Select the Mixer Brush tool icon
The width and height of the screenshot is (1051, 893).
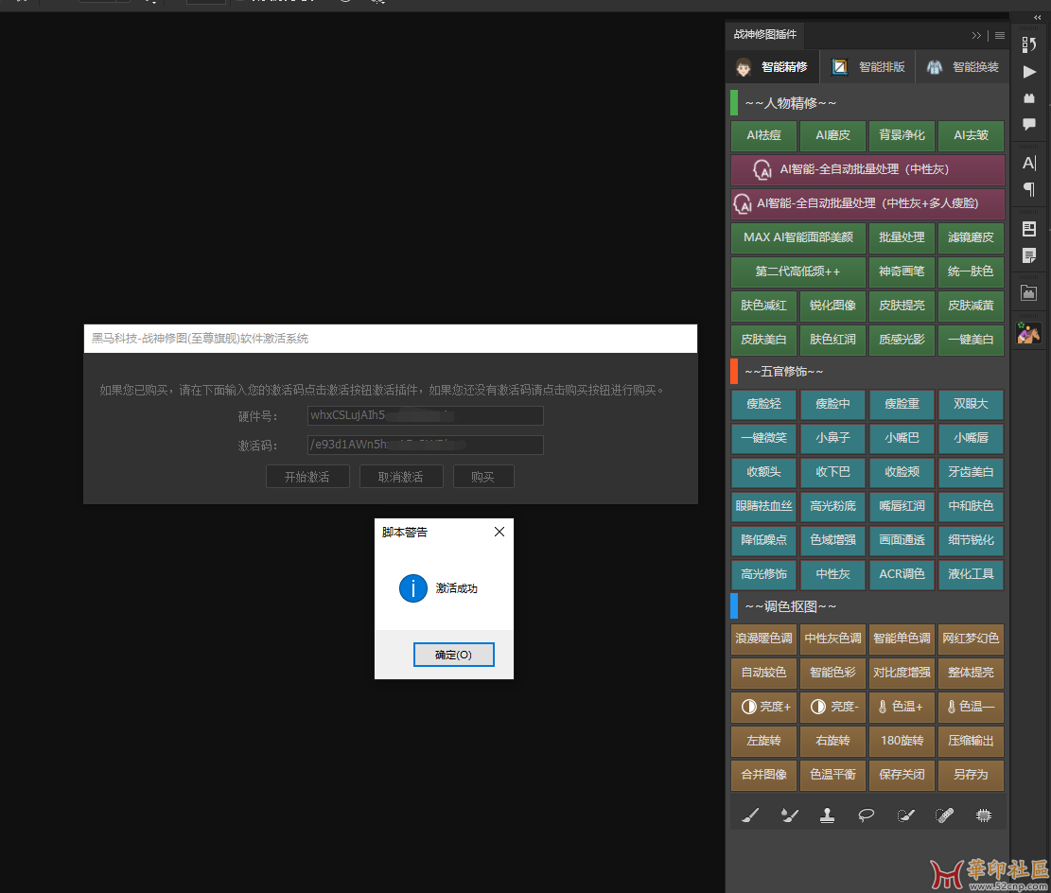pos(789,815)
